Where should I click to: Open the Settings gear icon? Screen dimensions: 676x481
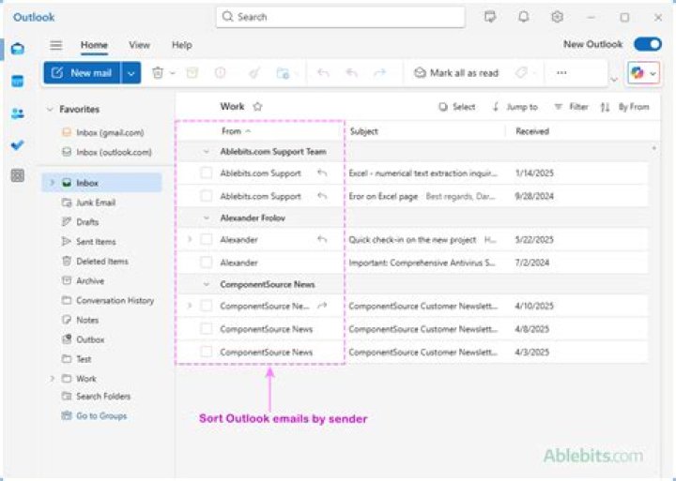click(557, 17)
